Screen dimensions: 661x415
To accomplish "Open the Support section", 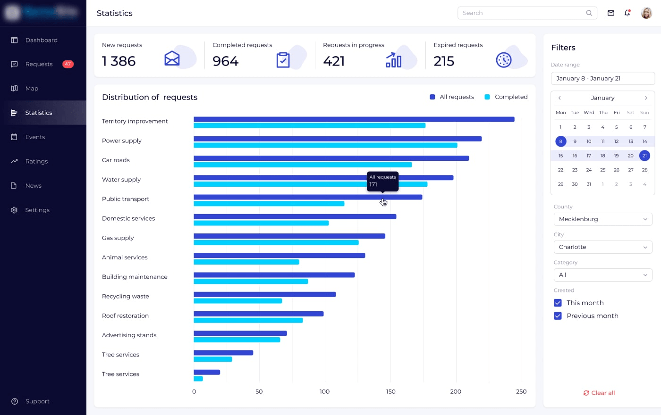I will [15, 401].
